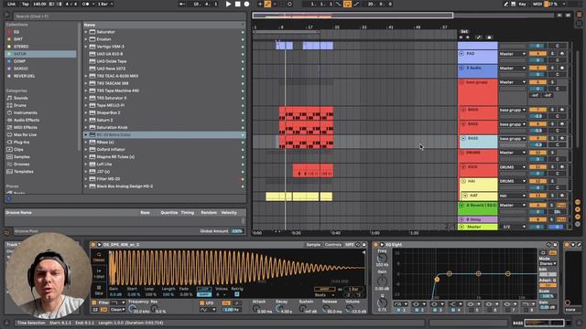Viewport: 586px width, 329px height.
Task: Select the REVER|DEL collection
Action: pos(25,76)
